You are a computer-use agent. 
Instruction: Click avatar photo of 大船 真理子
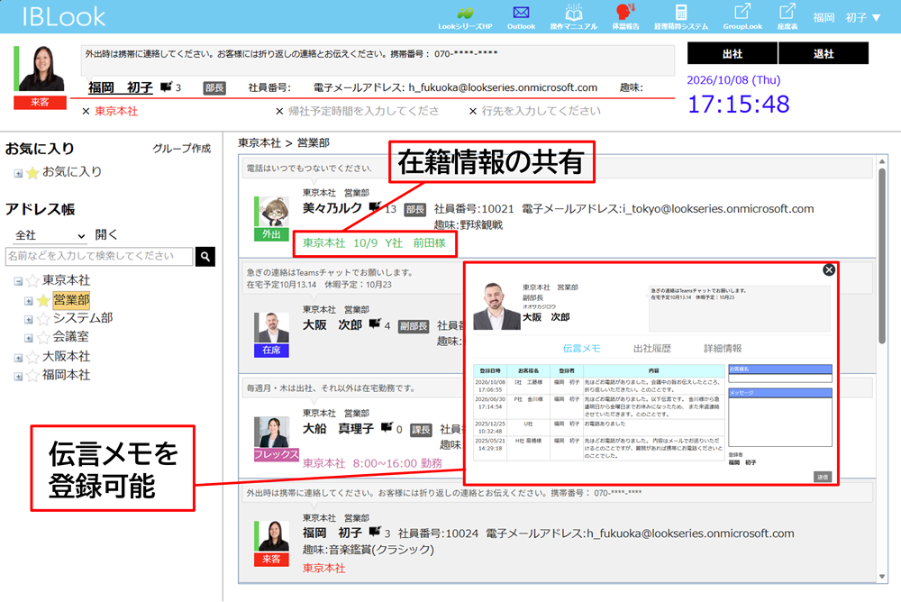(274, 433)
